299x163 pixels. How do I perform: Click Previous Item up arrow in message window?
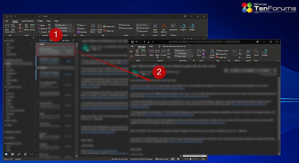(144, 42)
